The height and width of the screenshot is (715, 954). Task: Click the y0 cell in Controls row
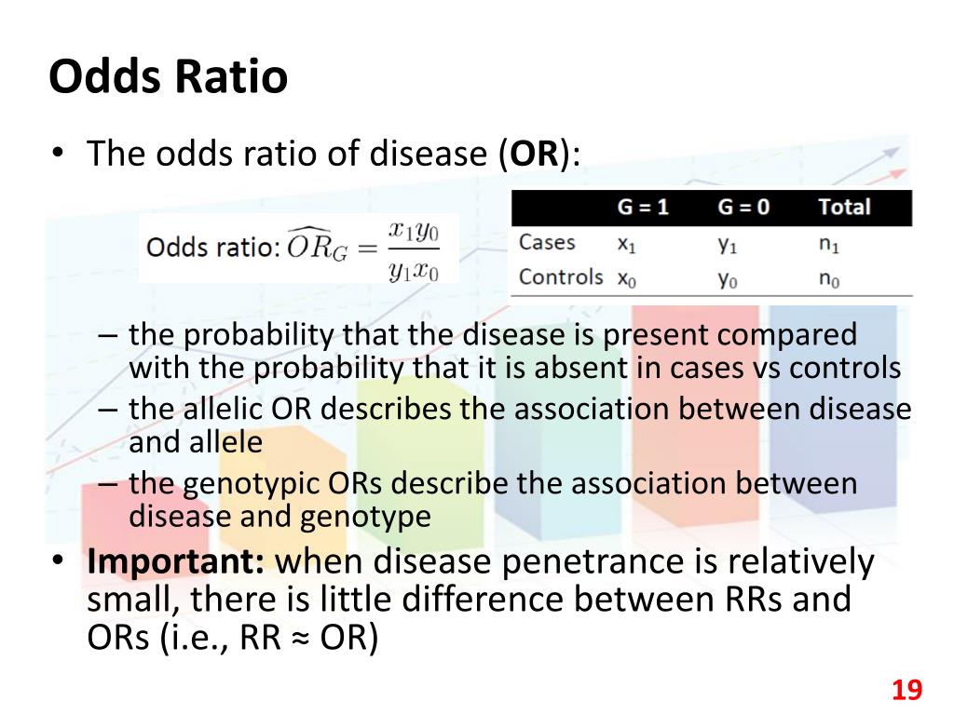pos(728,279)
